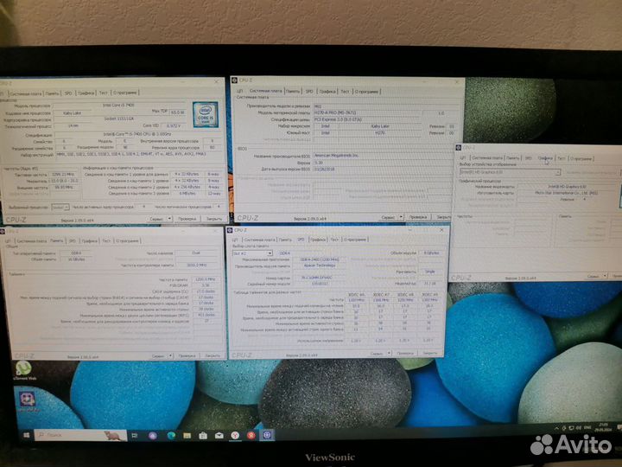This screenshot has width=622, height=467.
Task: Click Закрыть button in the memory window
Action: click(x=213, y=355)
